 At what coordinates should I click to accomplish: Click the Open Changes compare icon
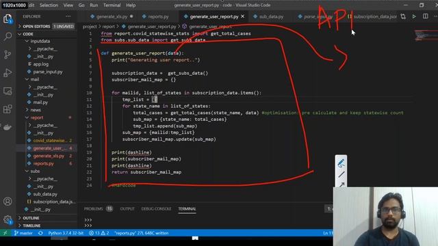tap(403, 16)
